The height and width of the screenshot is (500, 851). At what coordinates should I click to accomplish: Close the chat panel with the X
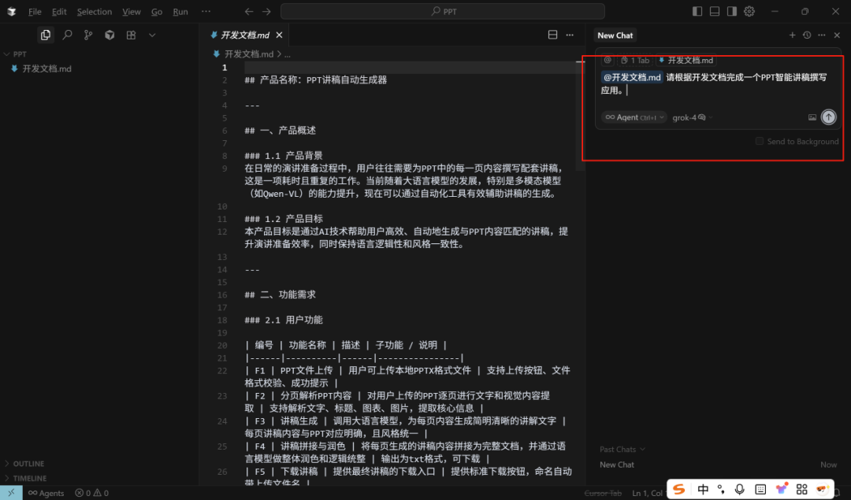(x=837, y=35)
